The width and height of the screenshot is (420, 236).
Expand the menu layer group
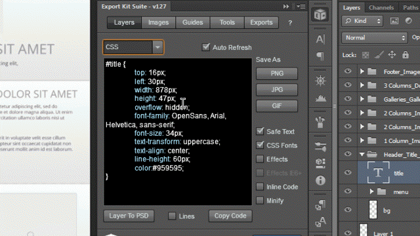[371, 191]
